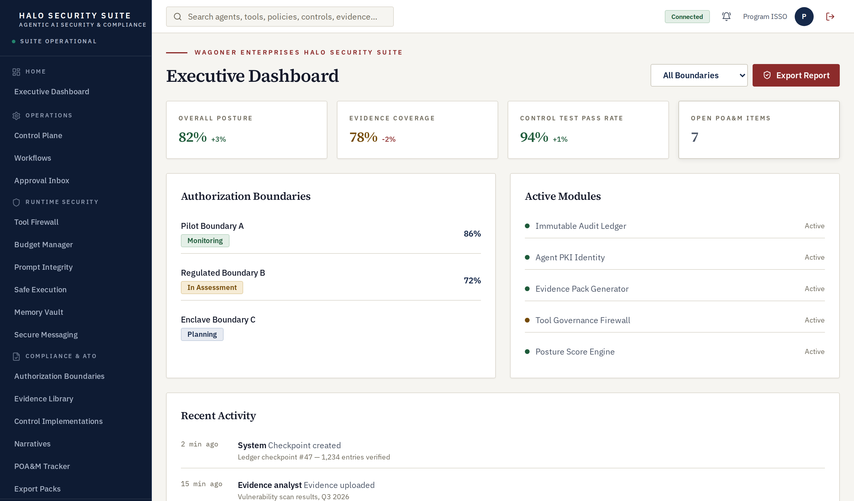Open Executive Dashboard in sidebar
Viewport: 854px width, 501px height.
[x=52, y=92]
